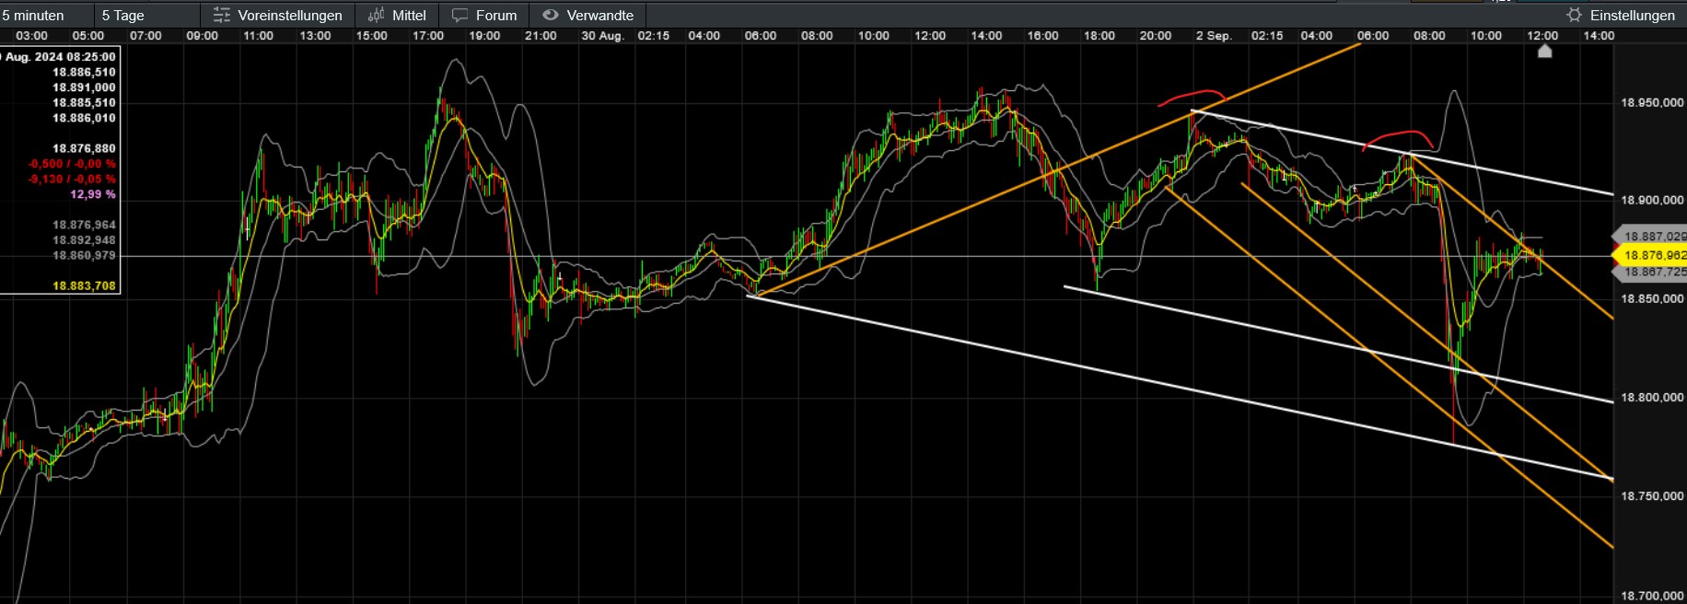Image resolution: width=1687 pixels, height=604 pixels.
Task: Toggle the Verwandte eye icon
Action: click(551, 15)
